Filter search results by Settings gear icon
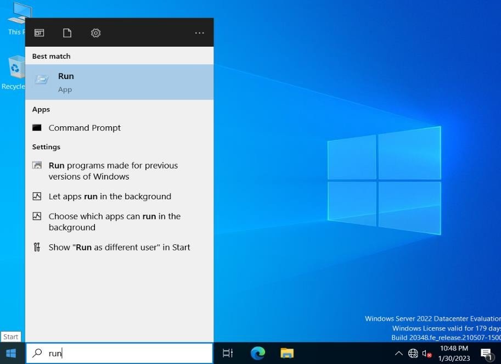The image size is (501, 364). tap(95, 33)
